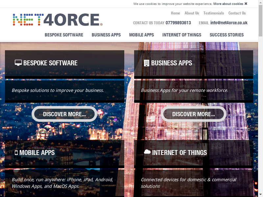Screen dimensions: 263x197
Task: Click the building icon beside Business Apps
Action: coord(147,63)
